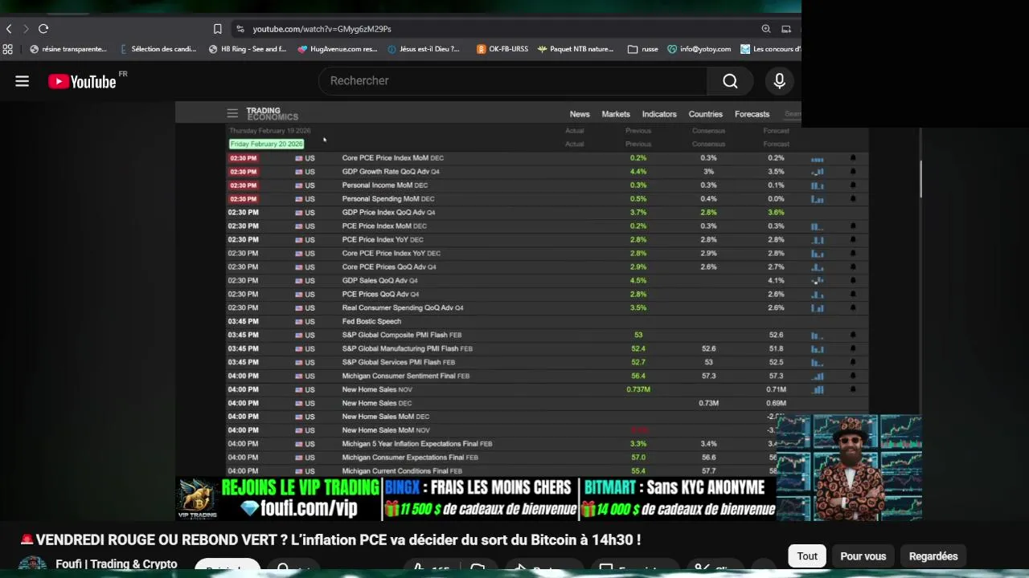Open the 'info@yotoy.com' bookmark
Screen dimensions: 1029x578
coord(699,49)
